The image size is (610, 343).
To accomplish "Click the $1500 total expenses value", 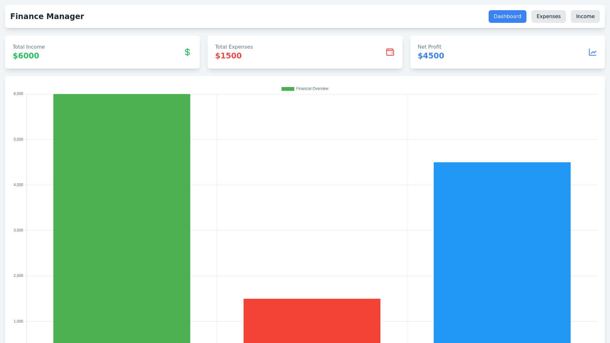I will pyautogui.click(x=228, y=56).
